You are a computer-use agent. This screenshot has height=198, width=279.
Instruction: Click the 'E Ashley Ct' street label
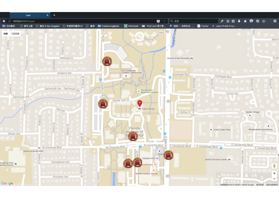pos(184,112)
